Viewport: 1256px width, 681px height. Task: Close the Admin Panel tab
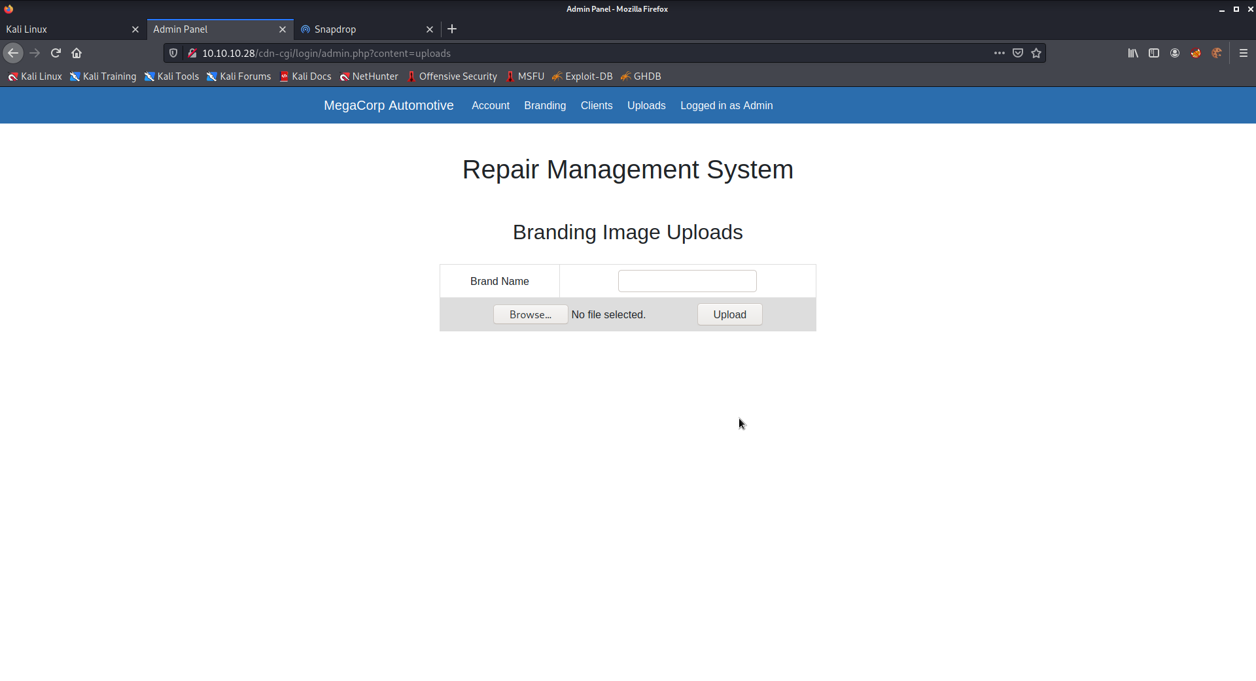283,29
